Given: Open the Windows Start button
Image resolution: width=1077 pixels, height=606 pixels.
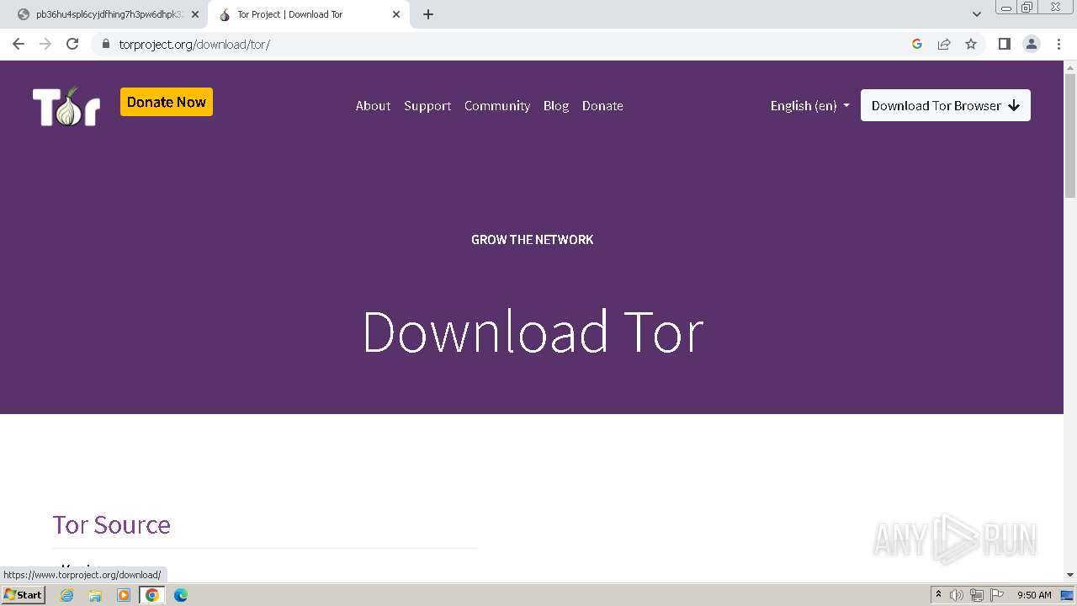Looking at the screenshot, I should pyautogui.click(x=23, y=595).
